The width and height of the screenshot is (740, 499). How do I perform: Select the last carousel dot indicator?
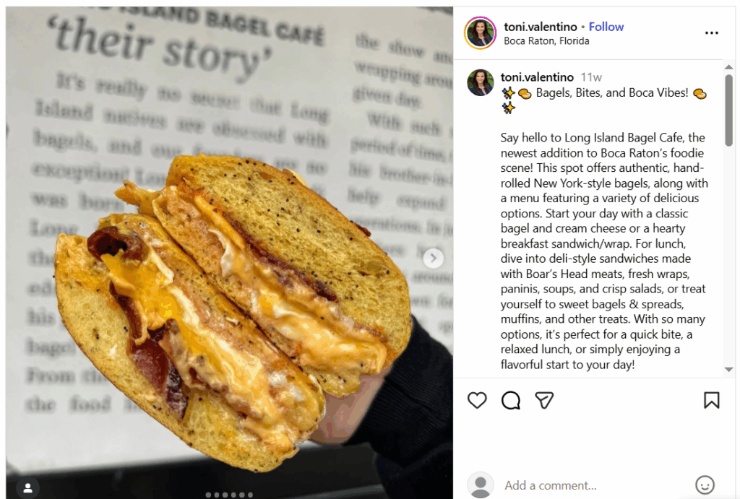(x=250, y=495)
